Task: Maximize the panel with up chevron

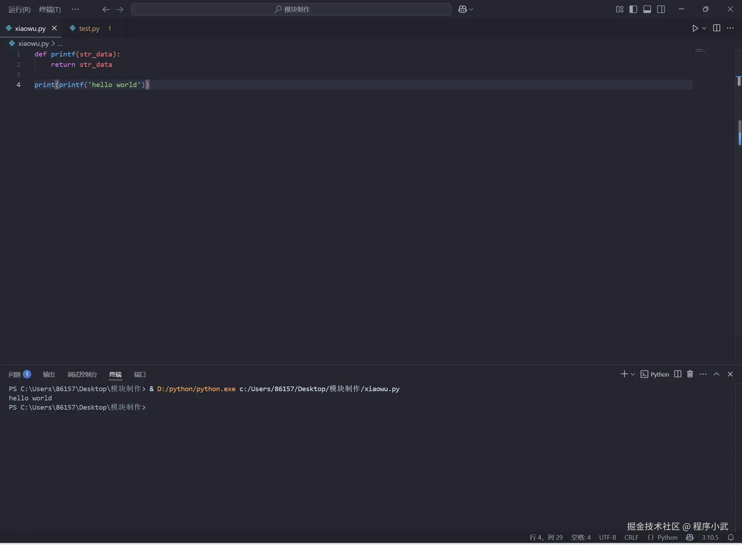Action: [x=716, y=374]
